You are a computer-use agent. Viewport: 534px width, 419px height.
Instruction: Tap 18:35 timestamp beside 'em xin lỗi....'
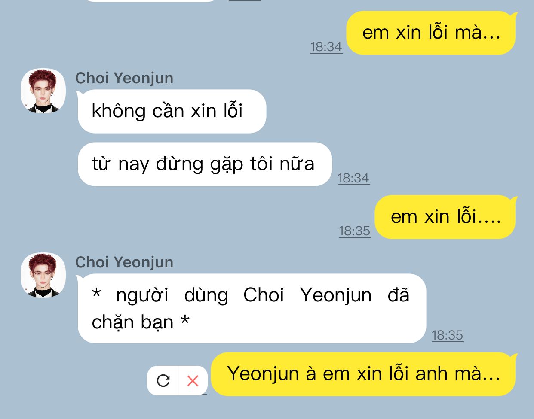tap(355, 231)
